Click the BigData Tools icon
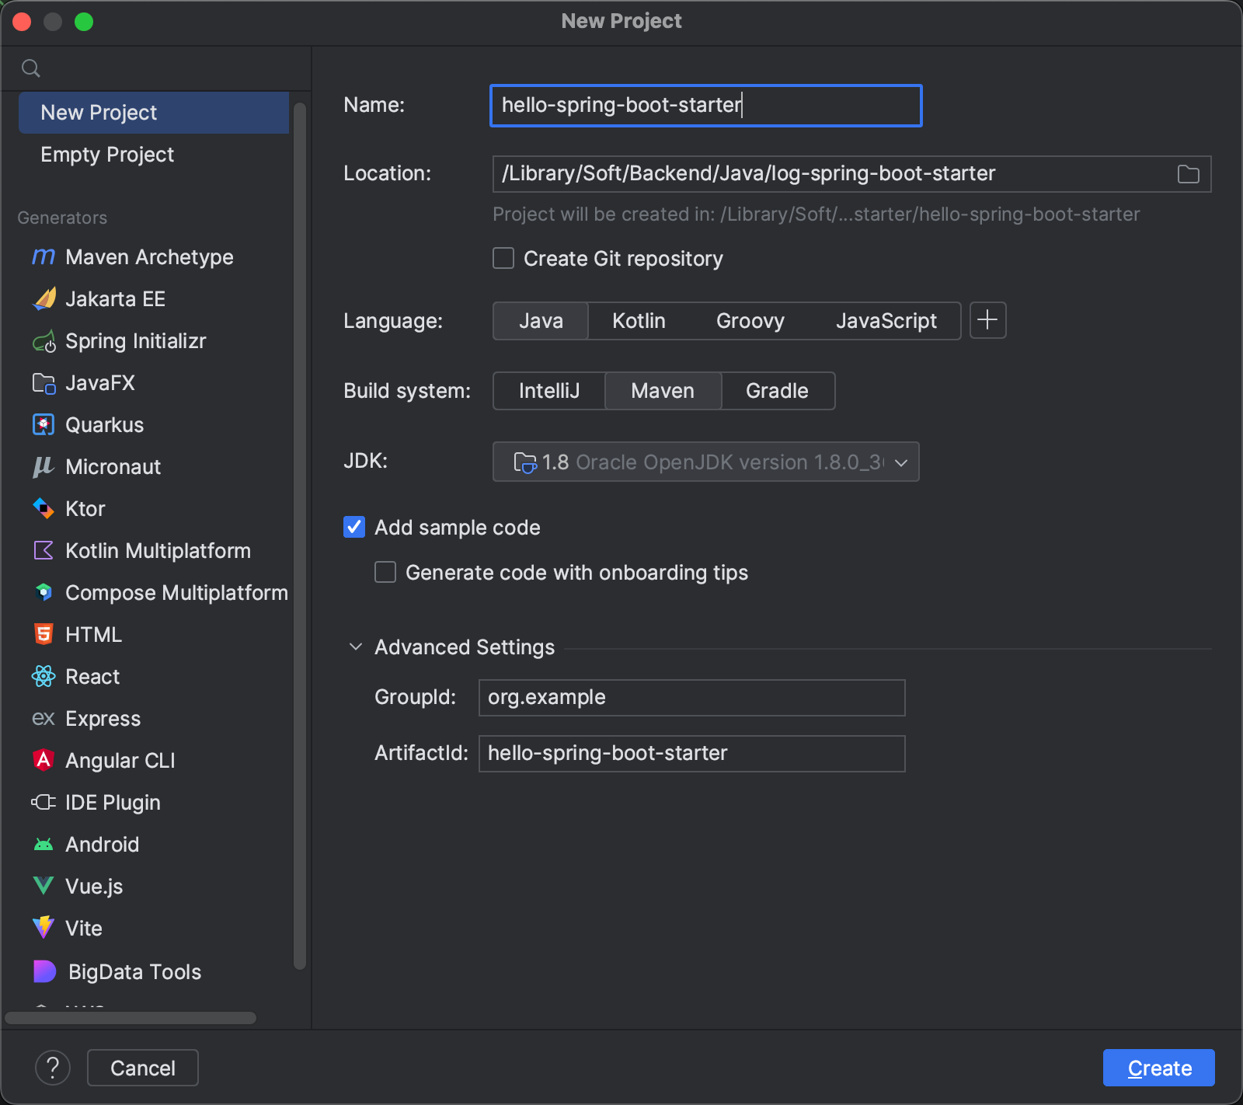Screen dimensions: 1243x1105 point(45,971)
